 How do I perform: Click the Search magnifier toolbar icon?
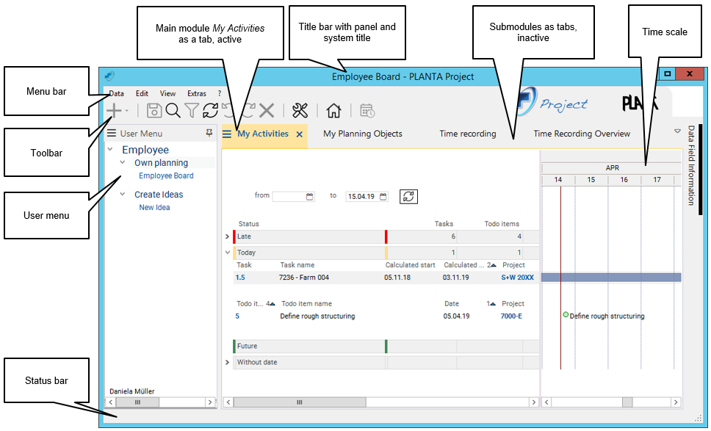coord(173,110)
